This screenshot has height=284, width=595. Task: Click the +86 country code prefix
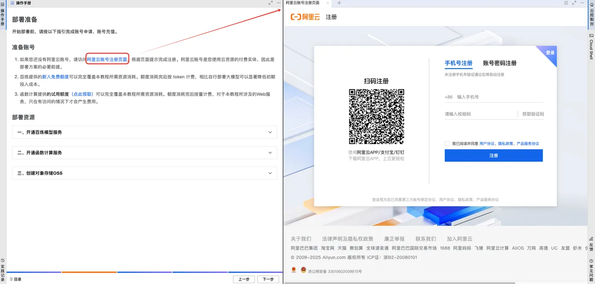tap(448, 97)
